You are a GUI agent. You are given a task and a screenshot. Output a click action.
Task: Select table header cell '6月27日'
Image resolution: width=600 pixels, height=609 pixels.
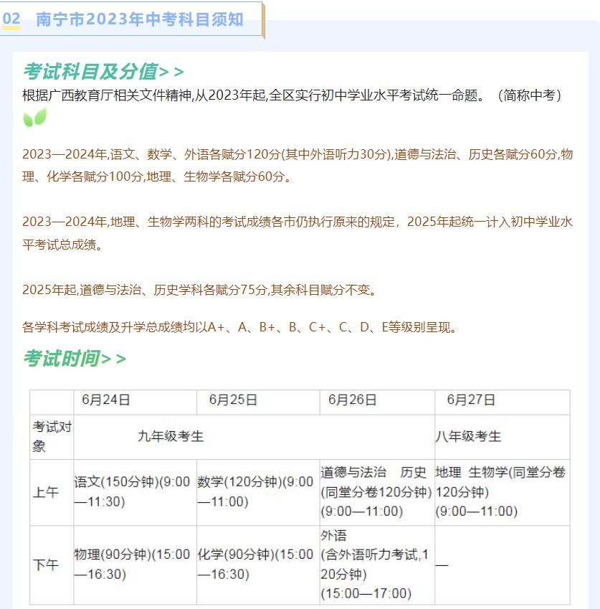503,402
